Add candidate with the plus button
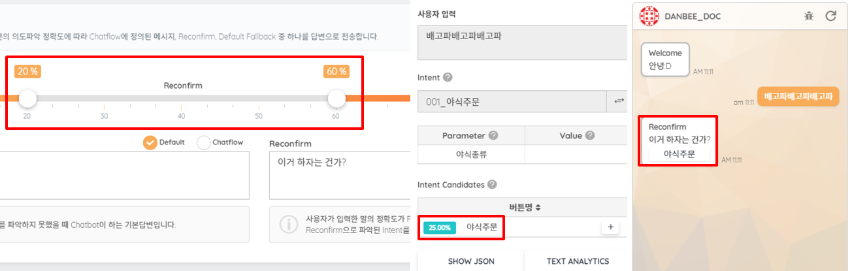Image resolution: width=852 pixels, height=271 pixels. pyautogui.click(x=610, y=227)
